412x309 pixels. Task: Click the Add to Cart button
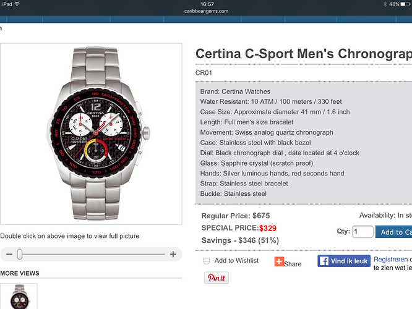click(x=393, y=232)
